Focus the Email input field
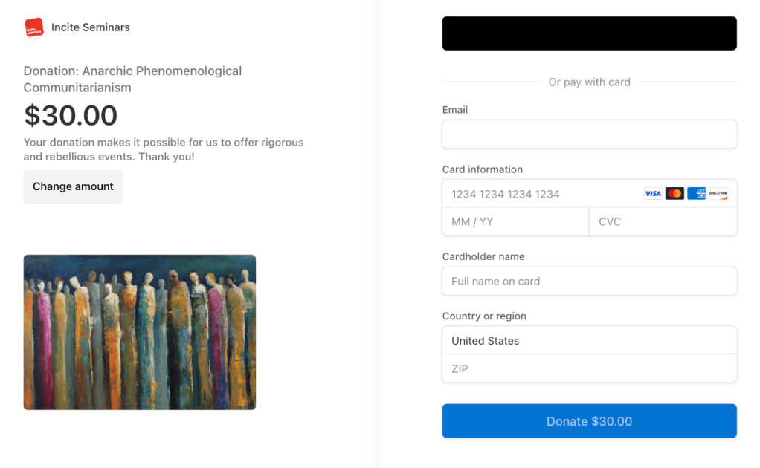The width and height of the screenshot is (760, 468). tap(589, 134)
